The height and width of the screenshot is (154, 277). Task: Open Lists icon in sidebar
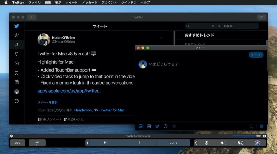pyautogui.click(x=17, y=82)
